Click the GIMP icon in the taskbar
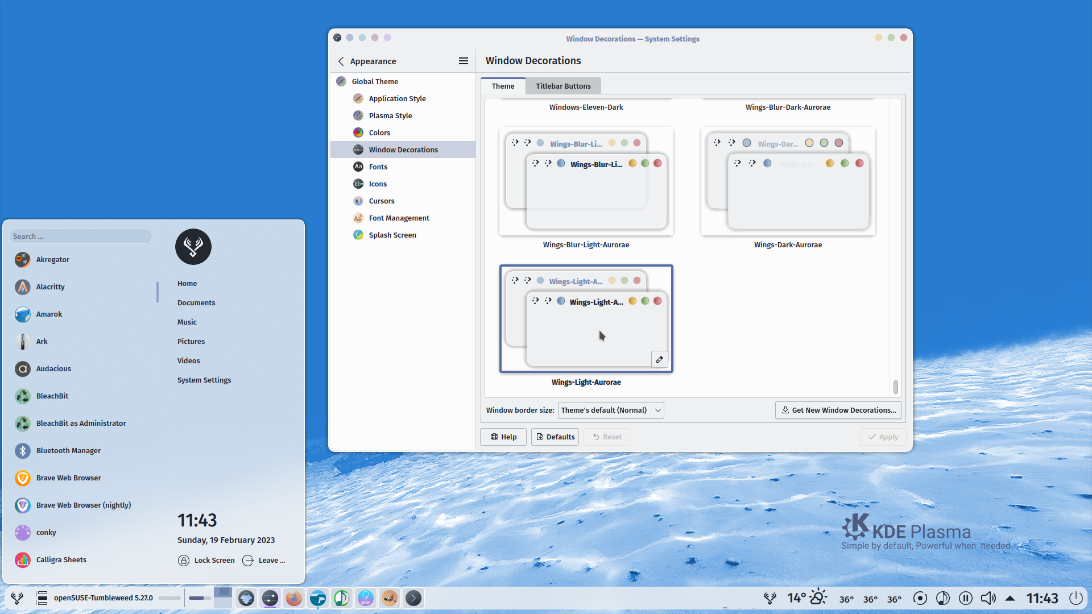The height and width of the screenshot is (614, 1092). pos(390,598)
